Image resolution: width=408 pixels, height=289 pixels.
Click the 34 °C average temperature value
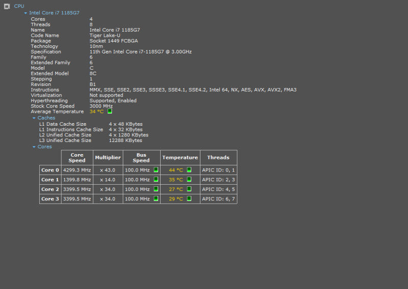tap(96, 111)
